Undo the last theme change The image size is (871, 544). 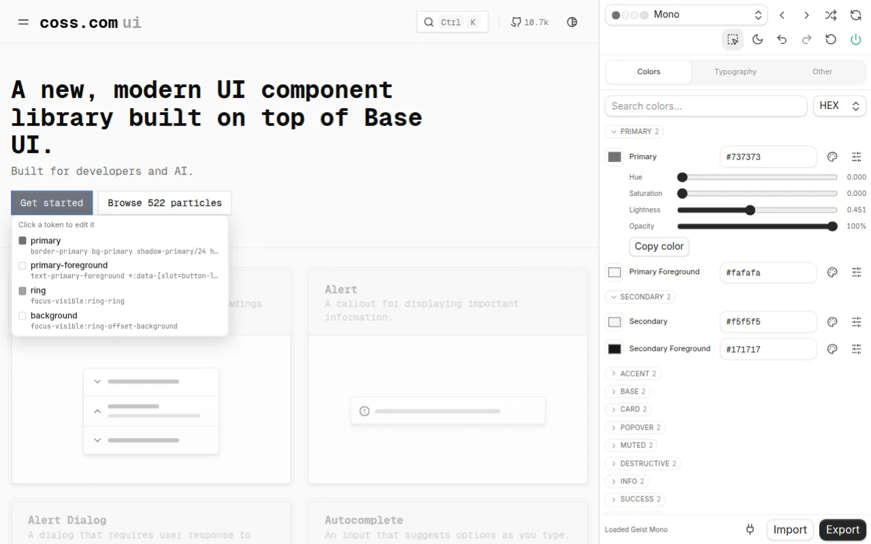[x=782, y=39]
